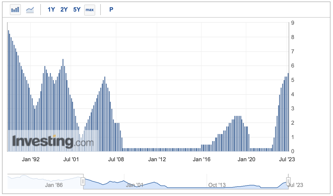Click the Jul '08 axis label
This screenshot has height=196, width=333.
116,159
